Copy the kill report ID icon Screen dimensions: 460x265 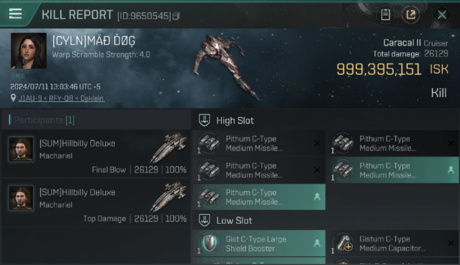click(176, 16)
